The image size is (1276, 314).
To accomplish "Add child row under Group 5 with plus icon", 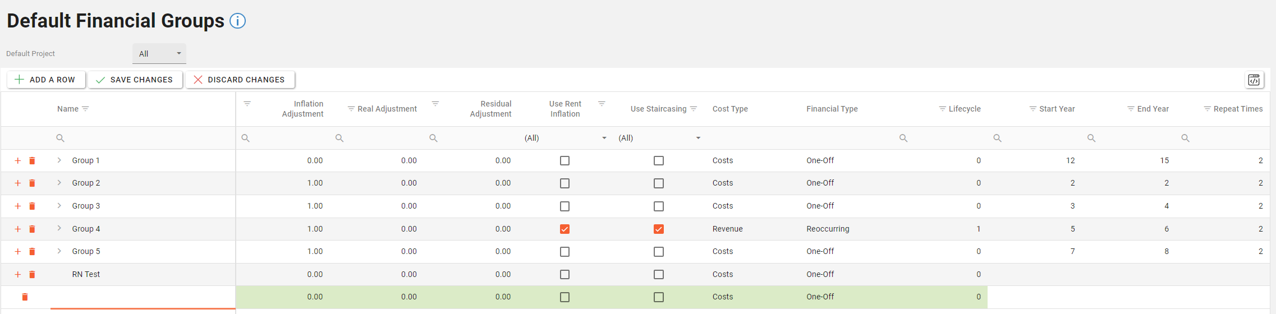I will point(18,252).
